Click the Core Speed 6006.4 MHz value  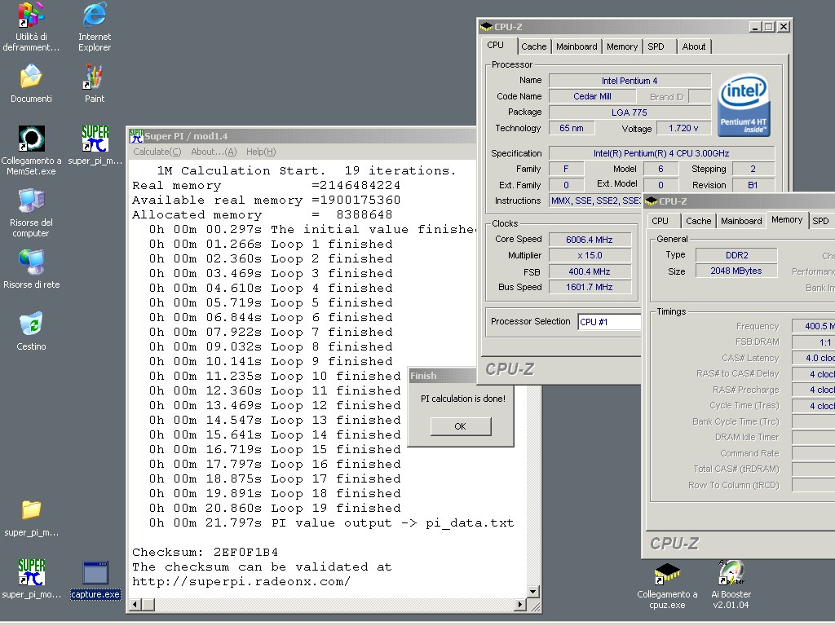click(590, 240)
